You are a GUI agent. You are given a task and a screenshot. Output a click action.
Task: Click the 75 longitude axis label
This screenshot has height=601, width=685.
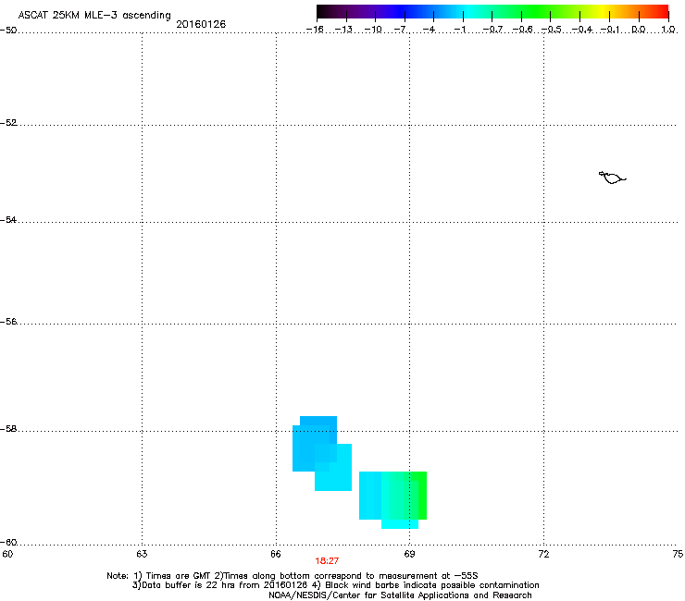[678, 554]
